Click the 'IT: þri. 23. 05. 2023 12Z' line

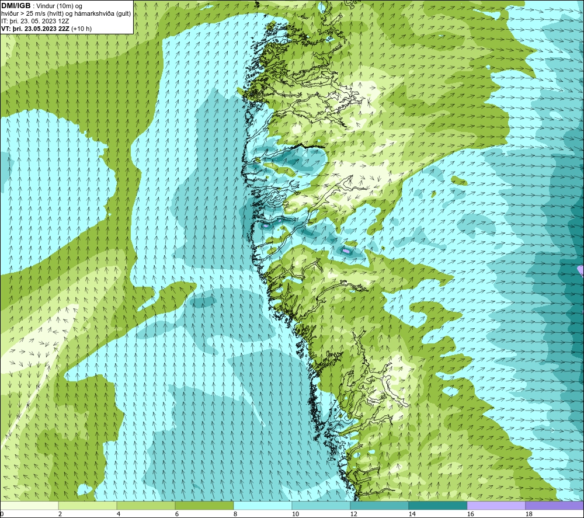pos(35,21)
